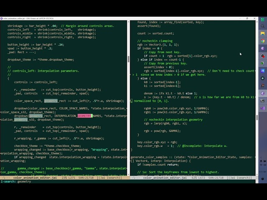Click "if !samples.count return;" line

point(158,165)
